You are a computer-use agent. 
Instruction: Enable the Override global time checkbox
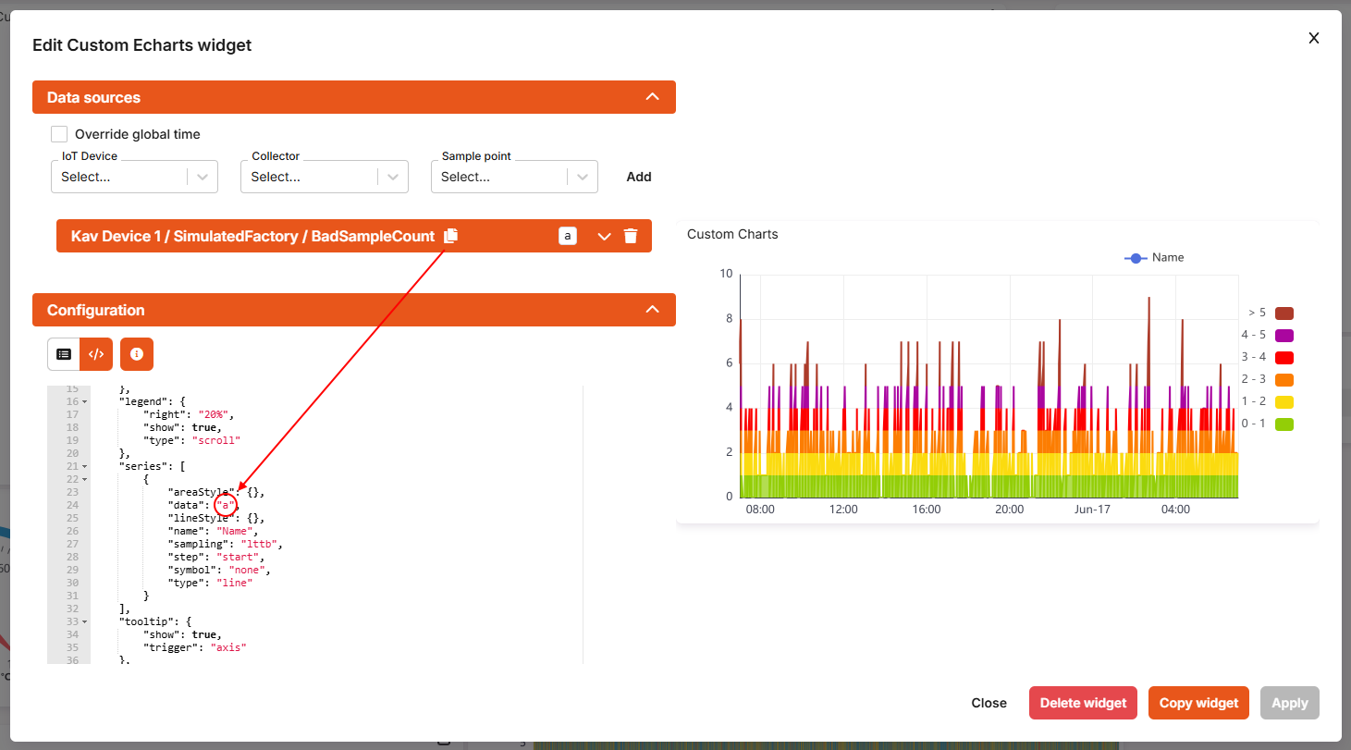pos(59,134)
